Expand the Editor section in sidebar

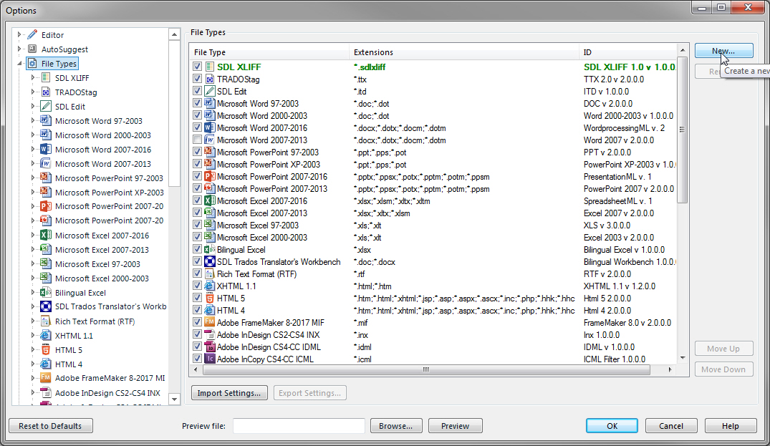[19, 34]
